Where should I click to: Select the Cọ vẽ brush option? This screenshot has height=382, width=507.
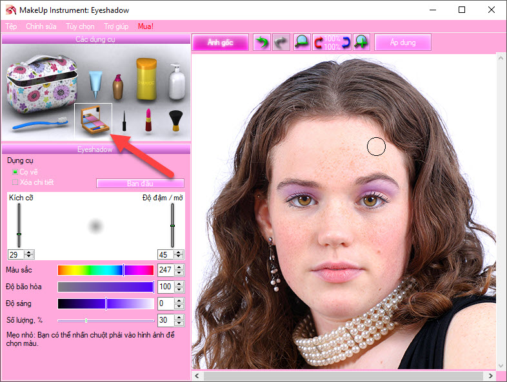click(25, 172)
